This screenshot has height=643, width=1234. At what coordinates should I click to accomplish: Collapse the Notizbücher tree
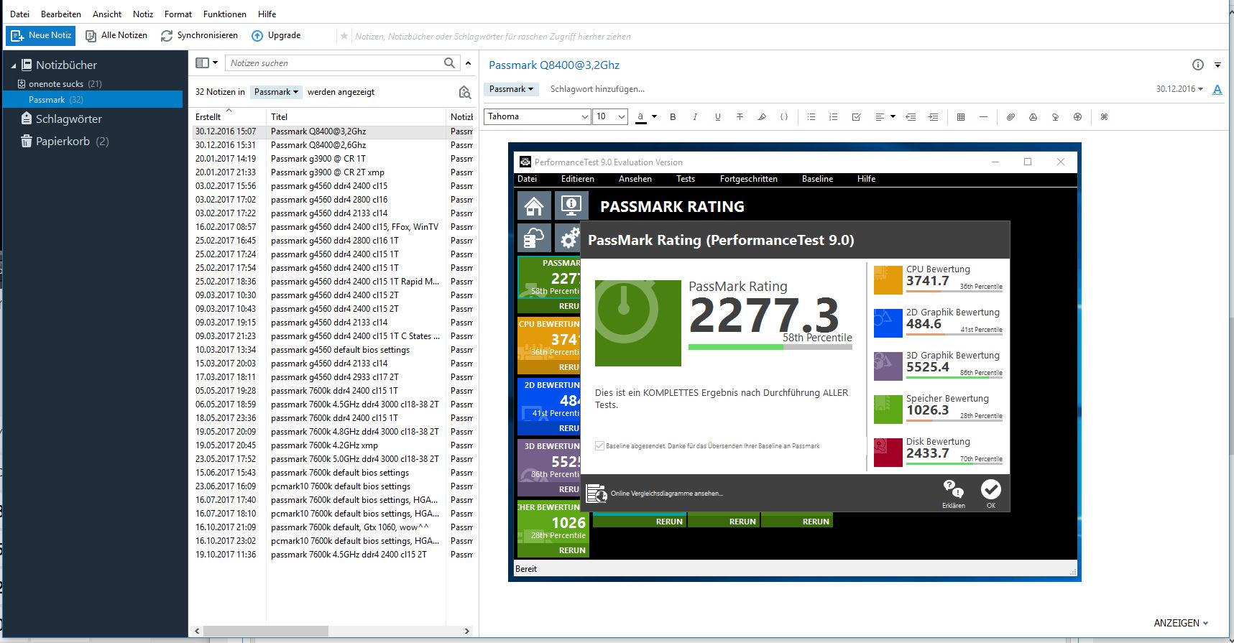tap(13, 65)
